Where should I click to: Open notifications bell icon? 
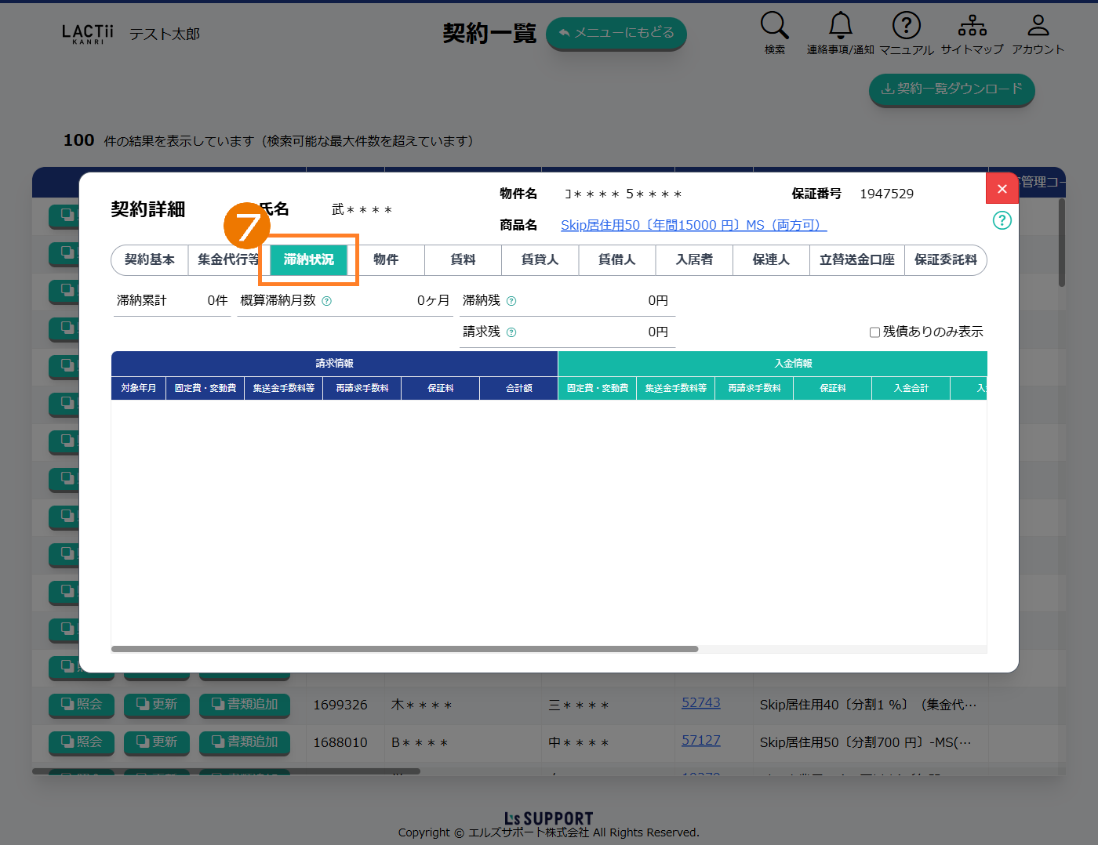(x=840, y=26)
